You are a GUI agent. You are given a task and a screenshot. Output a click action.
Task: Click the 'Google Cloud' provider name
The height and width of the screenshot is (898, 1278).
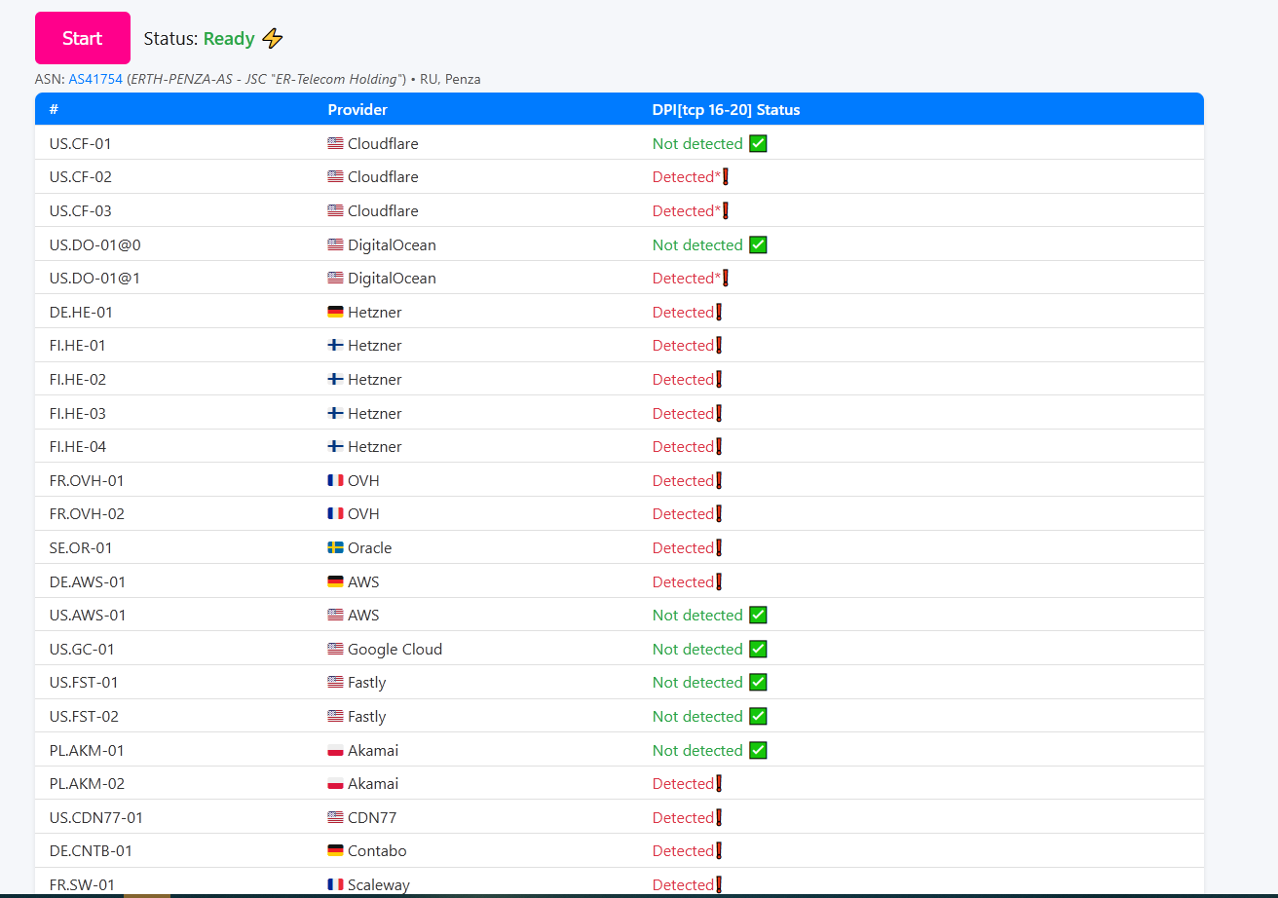point(395,649)
